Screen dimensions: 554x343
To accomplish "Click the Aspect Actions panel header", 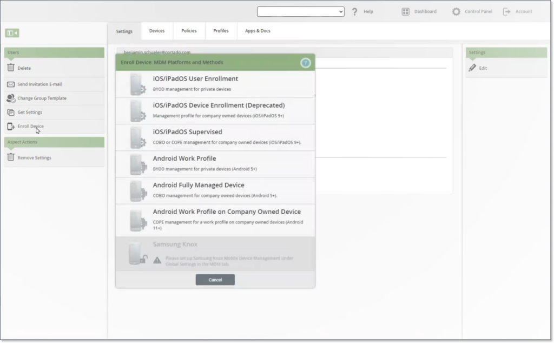I will (55, 142).
